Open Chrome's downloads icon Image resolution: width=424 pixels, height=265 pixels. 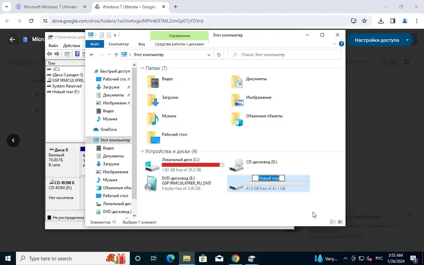tap(381, 21)
